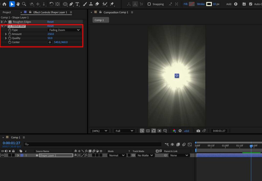Toggle the Auto-Open checkbox in the toolbar
The width and height of the screenshot is (262, 181).
tap(250, 4)
